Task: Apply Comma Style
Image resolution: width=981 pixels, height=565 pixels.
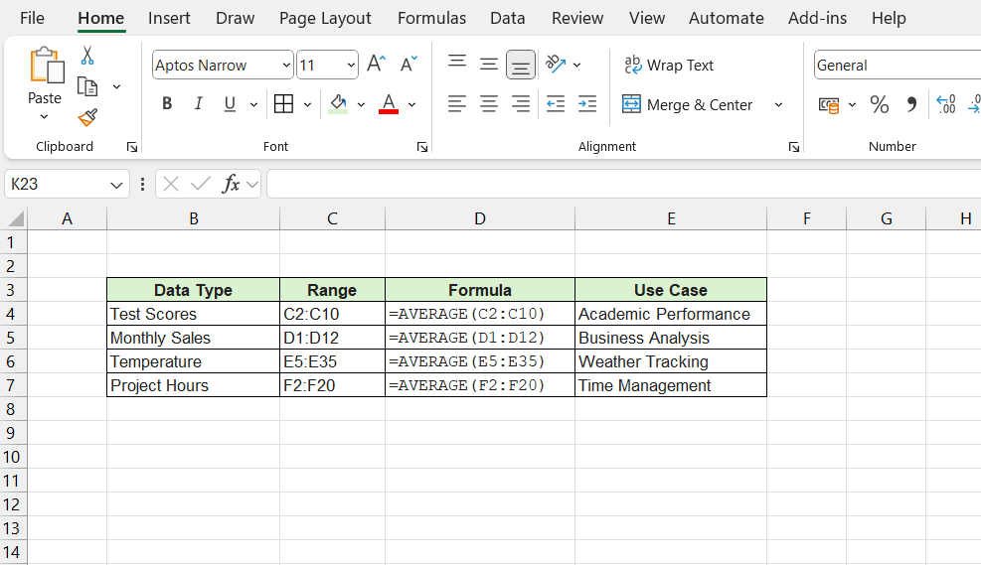Action: 911,104
